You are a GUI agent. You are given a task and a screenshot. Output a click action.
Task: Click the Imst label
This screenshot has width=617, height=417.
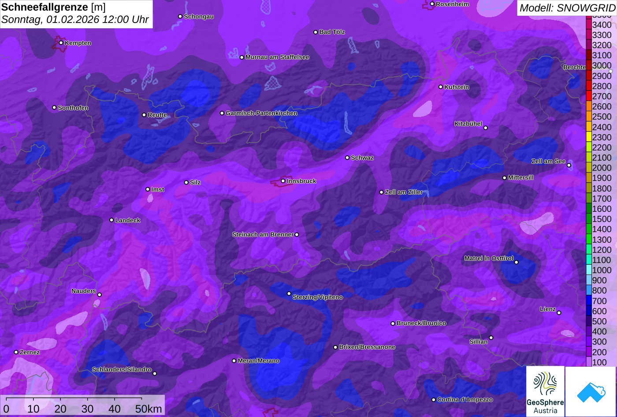click(x=158, y=190)
